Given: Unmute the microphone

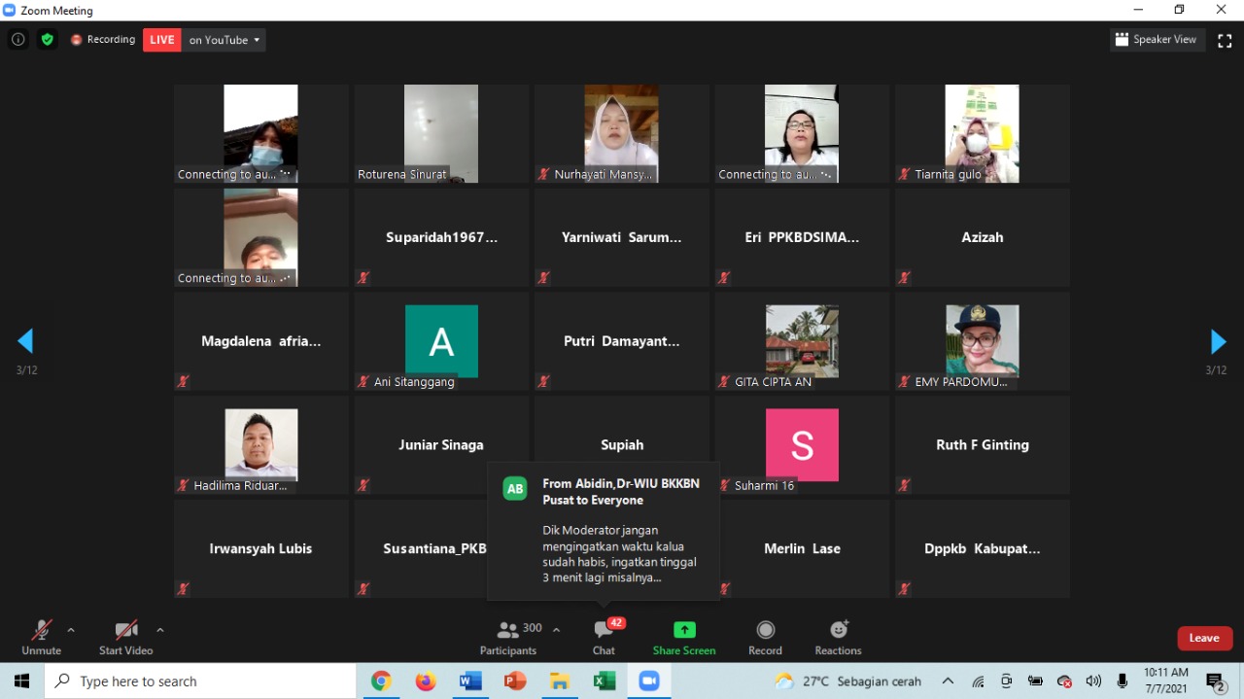Looking at the screenshot, I should 41,637.
